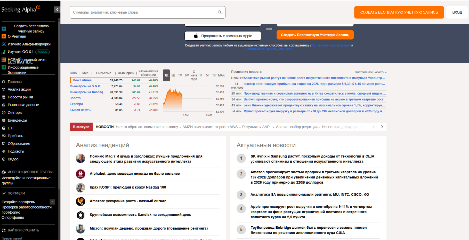Switch chart to 6М range

[x=187, y=75]
